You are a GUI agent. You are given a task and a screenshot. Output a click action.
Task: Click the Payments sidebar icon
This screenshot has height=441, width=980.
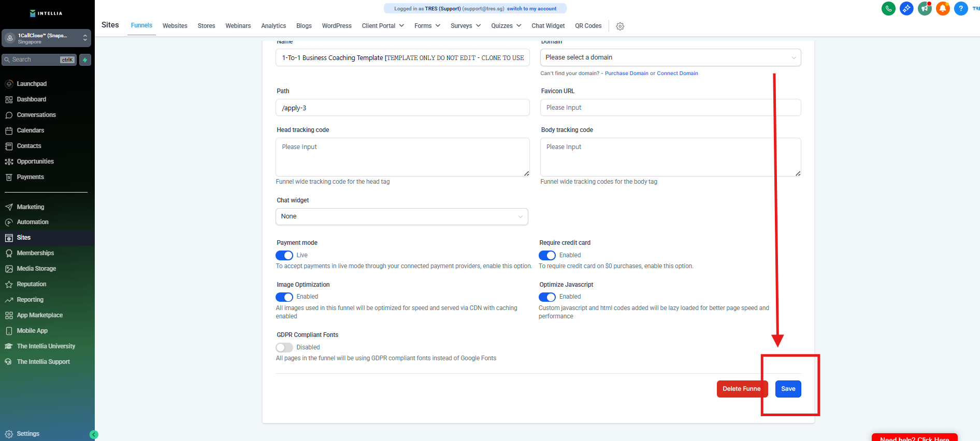click(9, 177)
